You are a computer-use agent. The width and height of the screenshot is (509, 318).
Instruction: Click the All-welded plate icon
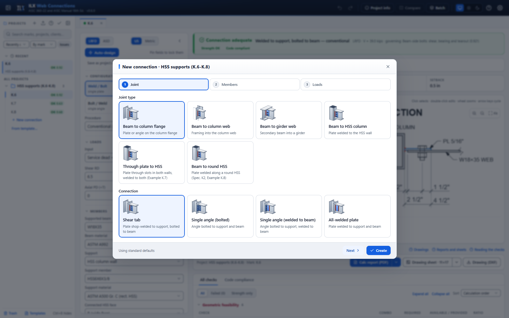pos(337,207)
